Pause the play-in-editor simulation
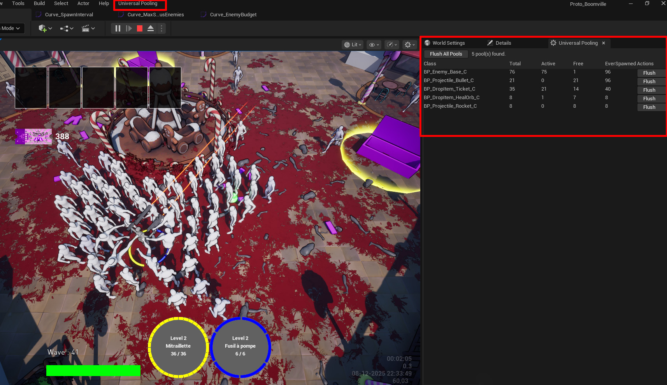Screen dimensions: 667x385 coord(118,28)
